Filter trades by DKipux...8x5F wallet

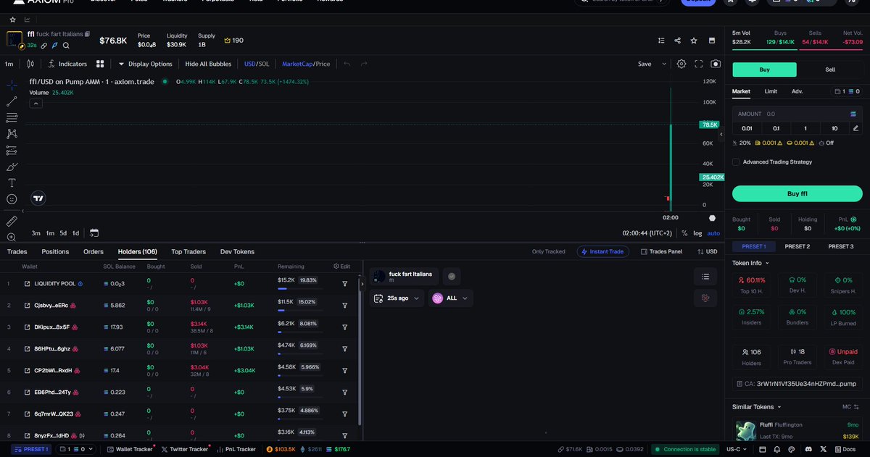coord(345,327)
